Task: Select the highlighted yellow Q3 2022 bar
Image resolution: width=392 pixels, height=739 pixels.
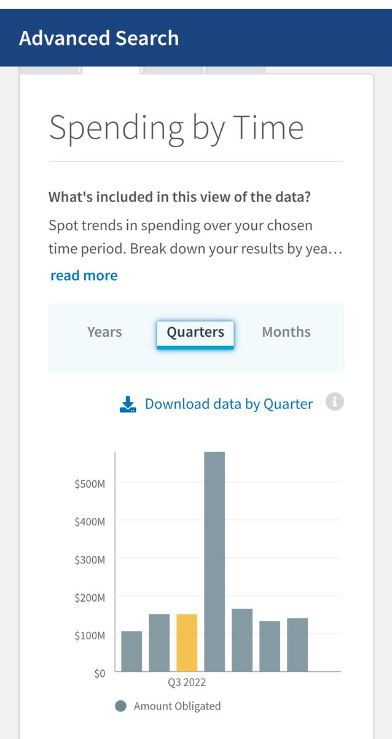Action: pos(187,642)
